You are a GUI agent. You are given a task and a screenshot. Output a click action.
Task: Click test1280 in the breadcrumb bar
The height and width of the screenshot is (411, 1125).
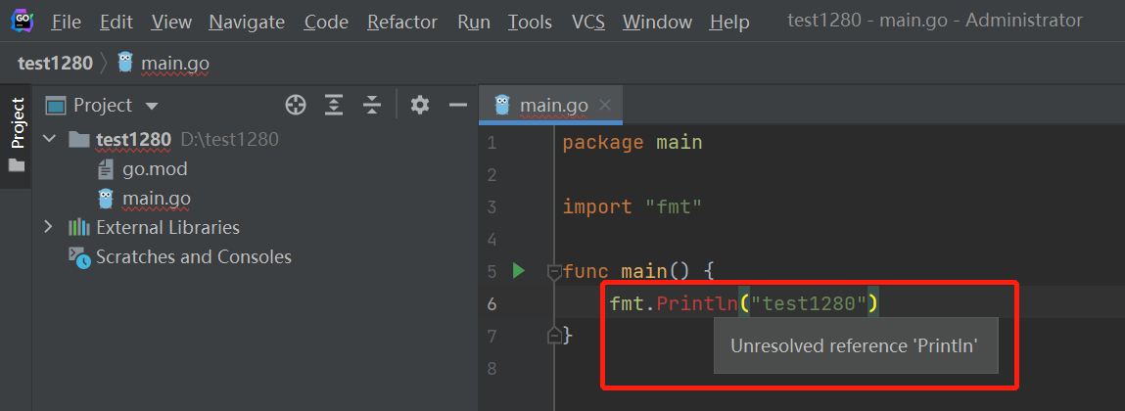tap(55, 64)
